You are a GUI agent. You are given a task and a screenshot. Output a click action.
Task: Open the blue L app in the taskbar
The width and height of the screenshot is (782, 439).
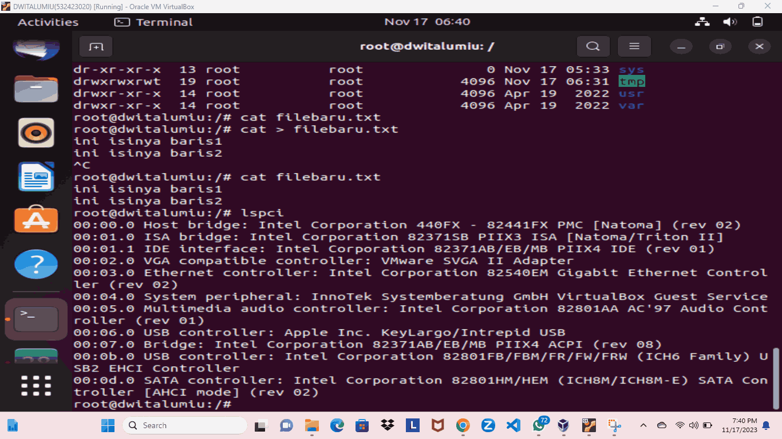pyautogui.click(x=413, y=425)
